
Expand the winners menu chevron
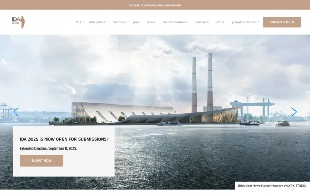coord(128,22)
